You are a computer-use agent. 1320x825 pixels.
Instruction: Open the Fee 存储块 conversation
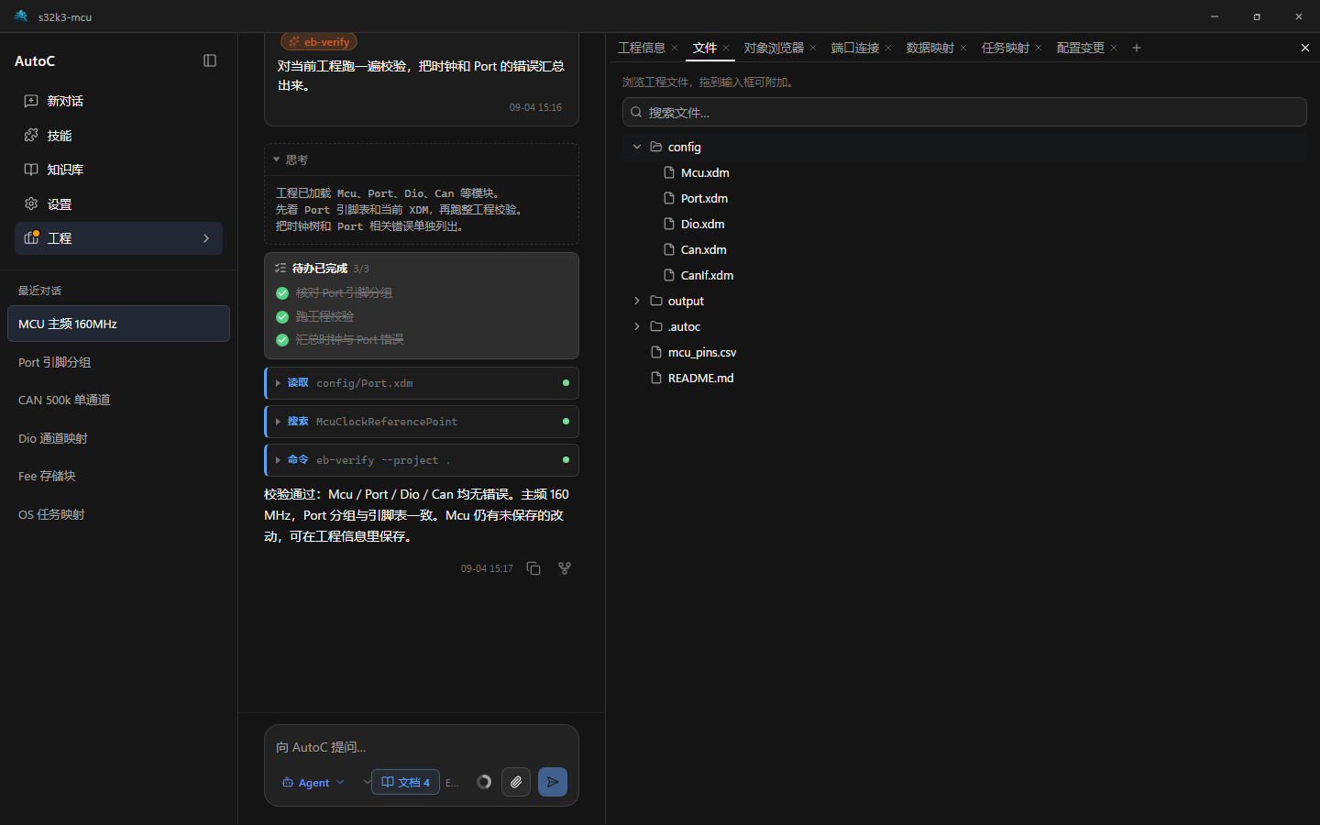(x=118, y=476)
